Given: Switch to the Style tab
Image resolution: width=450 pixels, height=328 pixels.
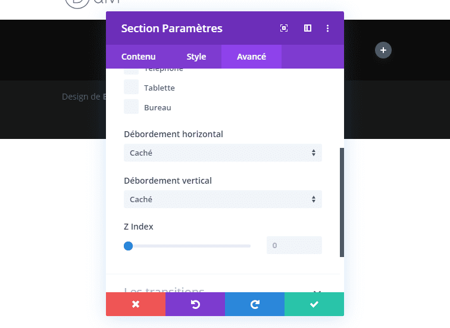Looking at the screenshot, I should 196,57.
